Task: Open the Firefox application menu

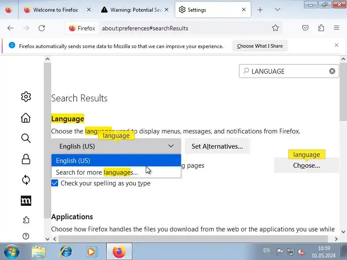Action: (337, 28)
